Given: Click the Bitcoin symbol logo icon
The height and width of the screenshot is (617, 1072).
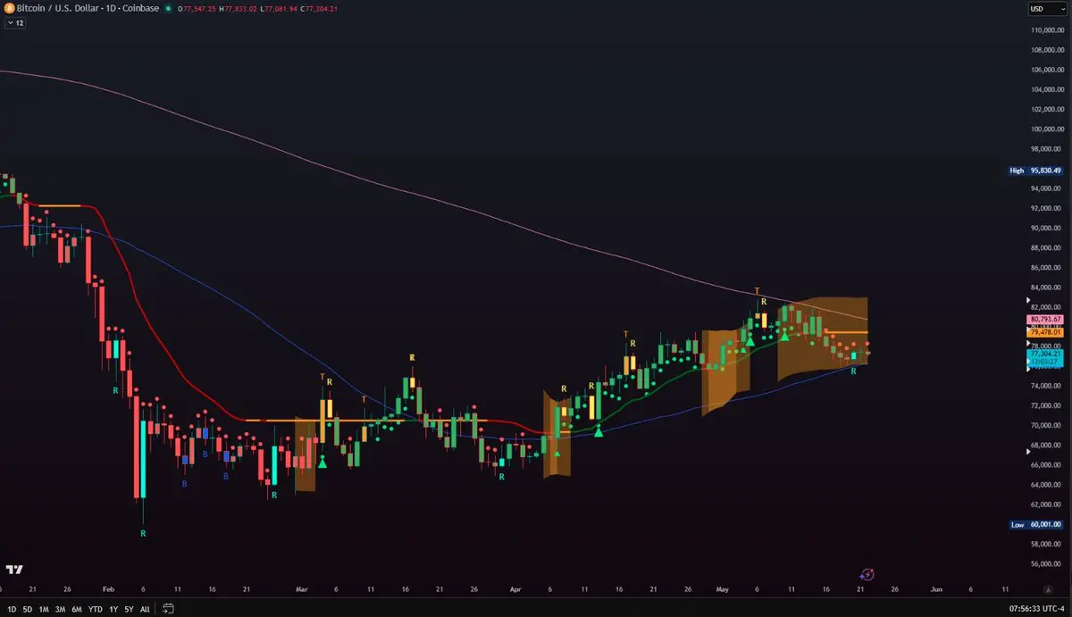Looking at the screenshot, I should tap(9, 8).
